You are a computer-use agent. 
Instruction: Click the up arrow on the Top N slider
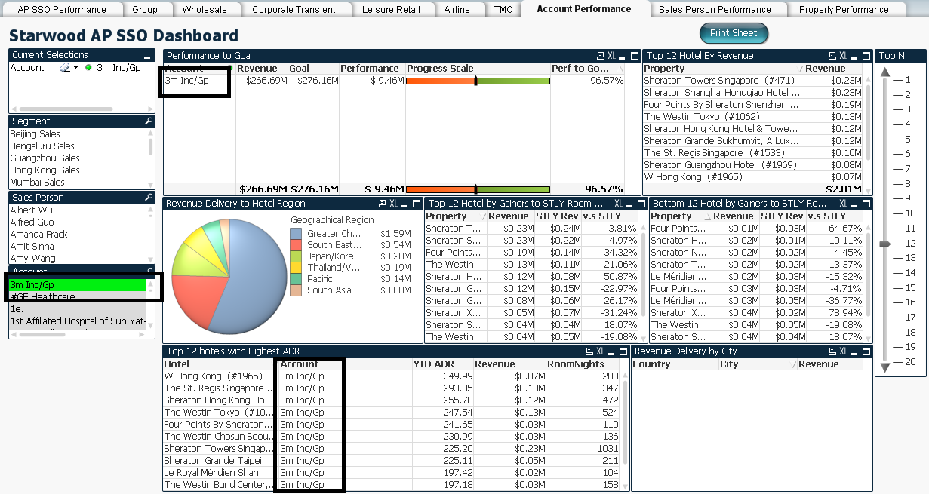[x=884, y=72]
